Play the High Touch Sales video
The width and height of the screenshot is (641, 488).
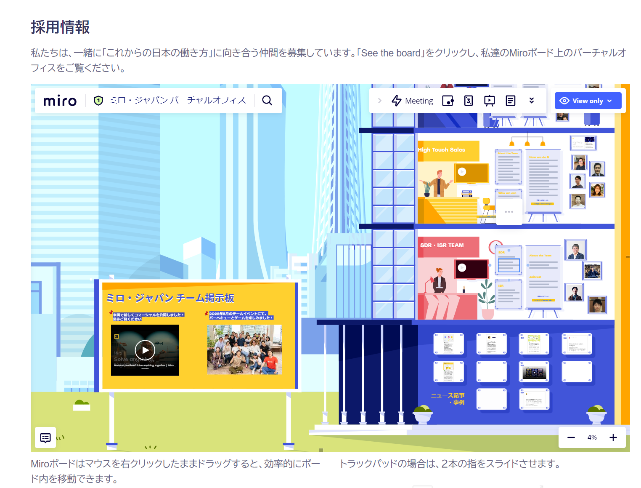(x=462, y=172)
